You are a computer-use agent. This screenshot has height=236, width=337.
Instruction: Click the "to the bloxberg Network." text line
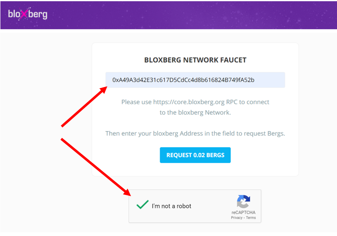click(195, 113)
